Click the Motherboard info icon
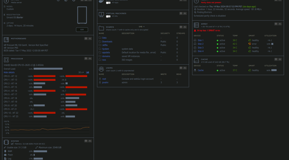Viewport: 289px width, 160px height. tap(86, 38)
